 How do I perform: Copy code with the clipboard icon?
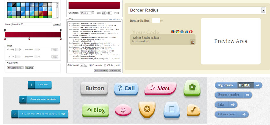pyautogui.click(x=192, y=42)
